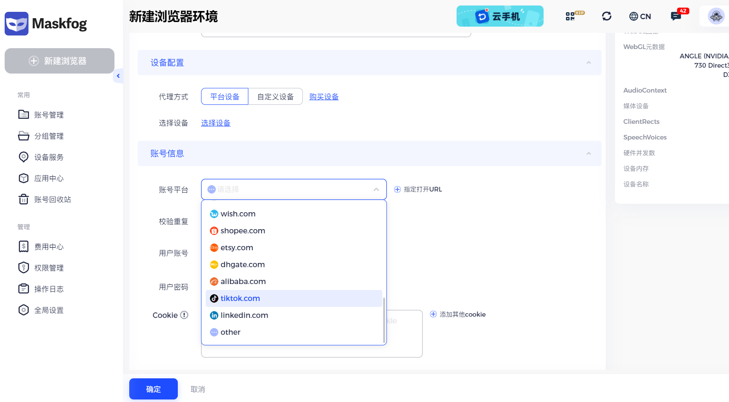
Task: Click the Cookie info exclamation icon
Action: (184, 315)
